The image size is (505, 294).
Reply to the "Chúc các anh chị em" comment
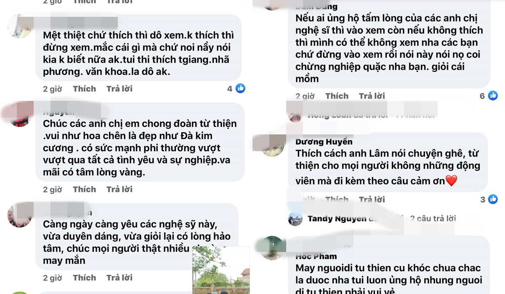(119, 189)
